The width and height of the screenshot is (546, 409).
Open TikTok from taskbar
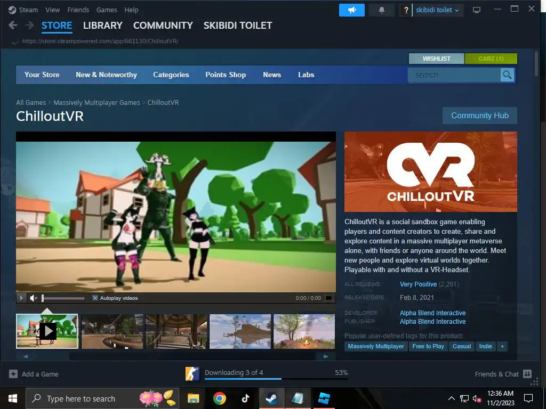(x=245, y=398)
